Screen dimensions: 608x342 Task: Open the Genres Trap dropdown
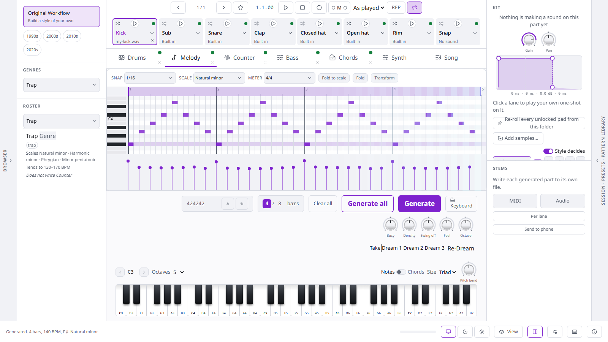tap(62, 85)
